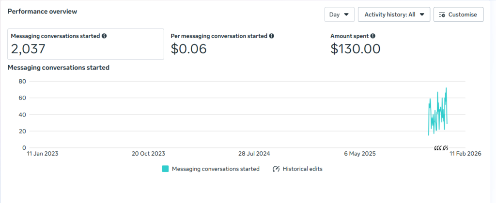Toggle the Historical edits legend label

click(x=303, y=169)
